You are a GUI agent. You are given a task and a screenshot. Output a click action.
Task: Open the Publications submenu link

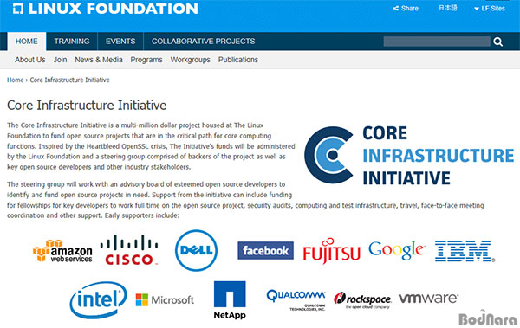pyautogui.click(x=238, y=60)
